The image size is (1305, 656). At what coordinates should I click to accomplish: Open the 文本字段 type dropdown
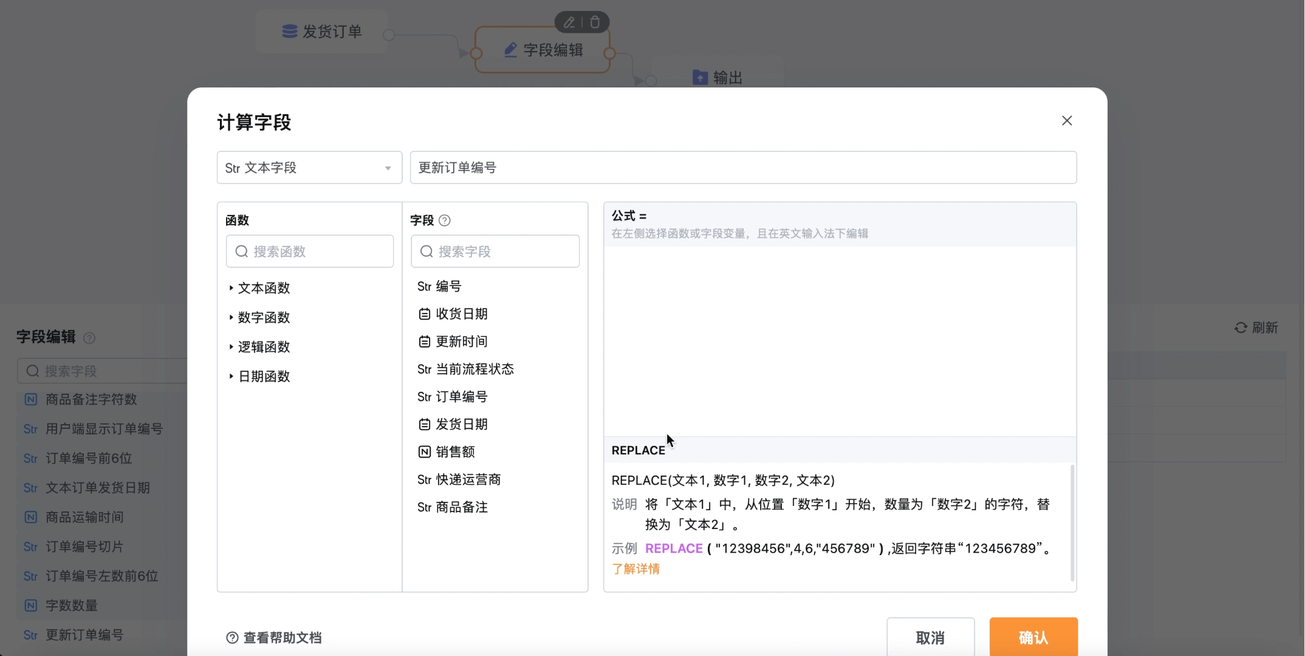[x=309, y=168]
